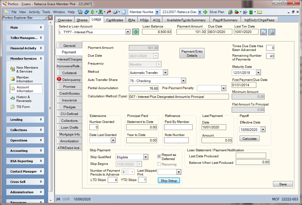Image resolution: width=302 pixels, height=205 pixels.
Task: Click the red Delinquency alert icon
Action: [59, 79]
